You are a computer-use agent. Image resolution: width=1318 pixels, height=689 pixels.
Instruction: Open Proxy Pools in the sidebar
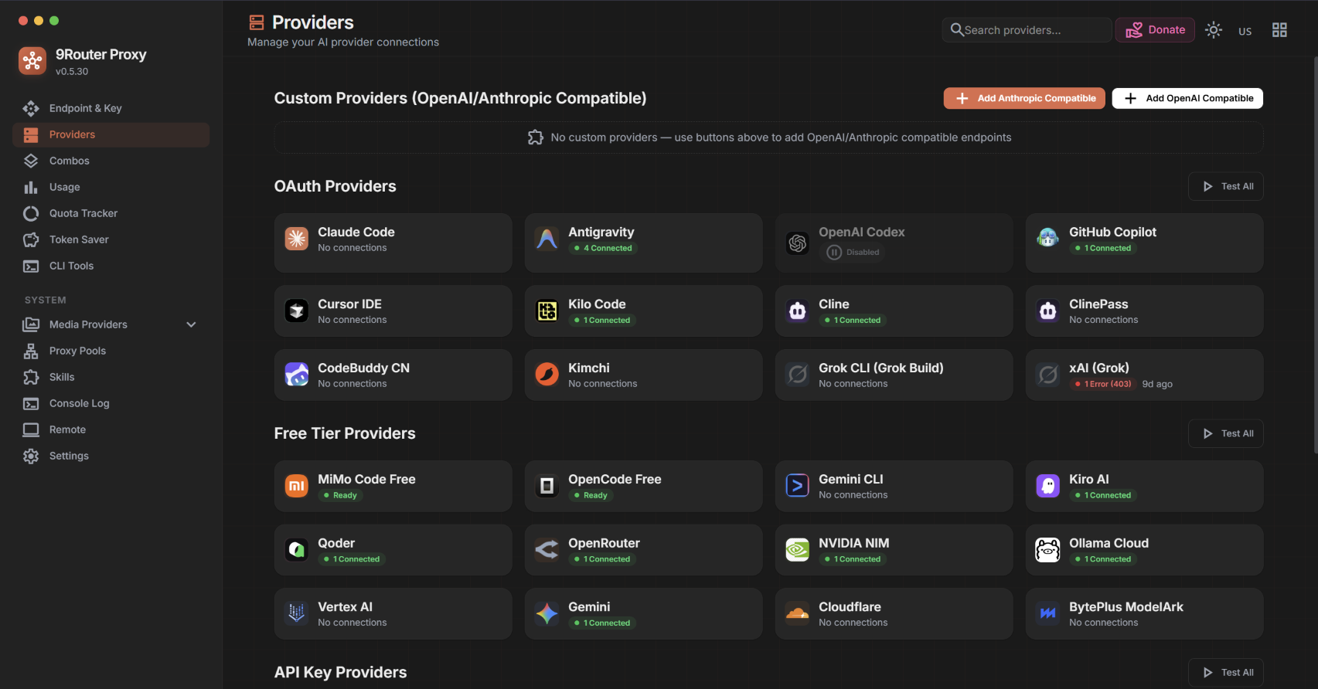click(x=111, y=351)
